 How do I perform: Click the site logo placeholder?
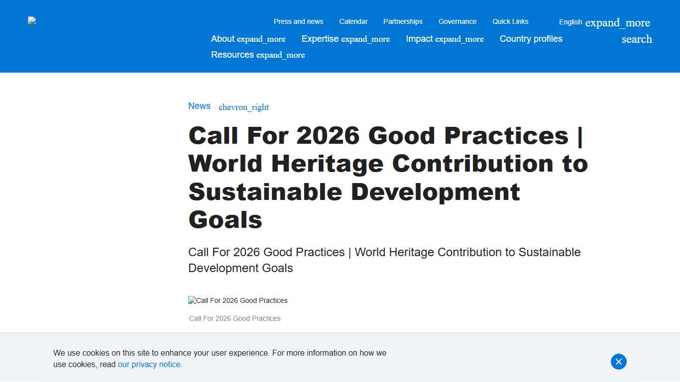click(31, 20)
